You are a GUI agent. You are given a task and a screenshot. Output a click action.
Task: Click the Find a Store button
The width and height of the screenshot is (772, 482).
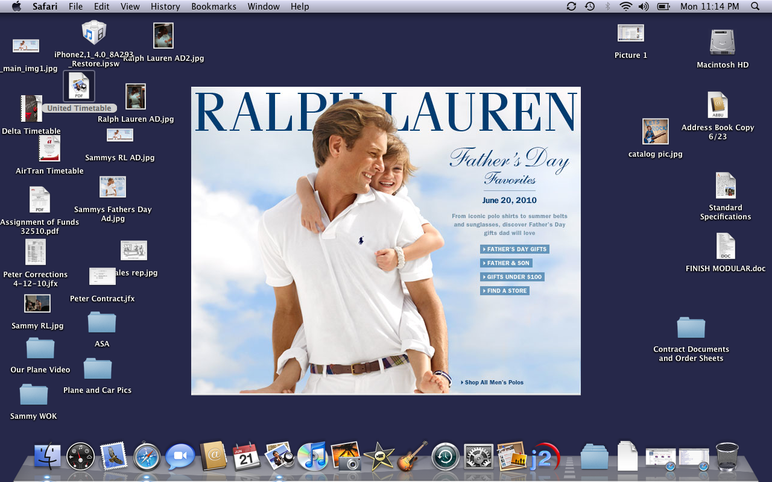pyautogui.click(x=505, y=291)
